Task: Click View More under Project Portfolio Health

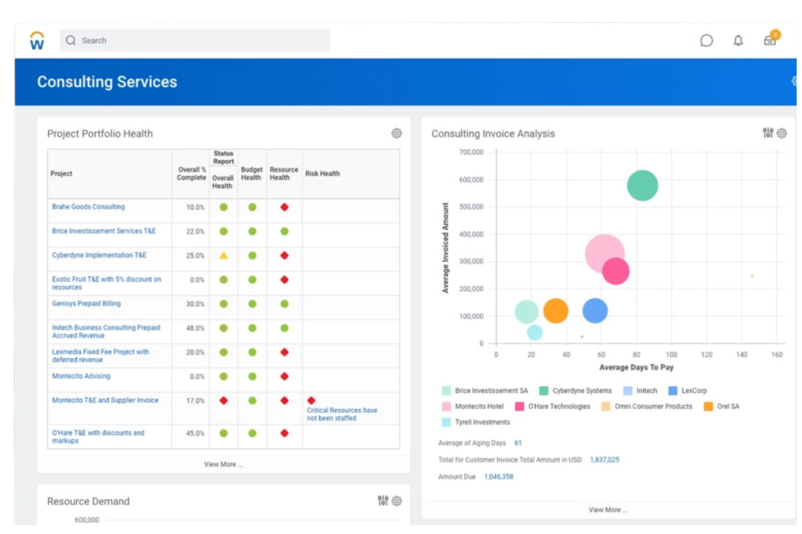Action: coord(223,464)
